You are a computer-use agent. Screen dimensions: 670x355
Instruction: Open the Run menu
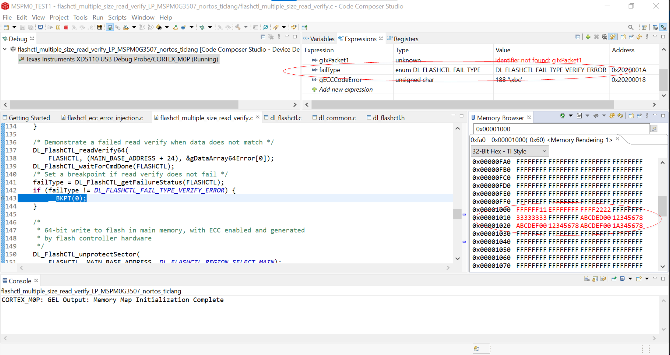tap(98, 17)
